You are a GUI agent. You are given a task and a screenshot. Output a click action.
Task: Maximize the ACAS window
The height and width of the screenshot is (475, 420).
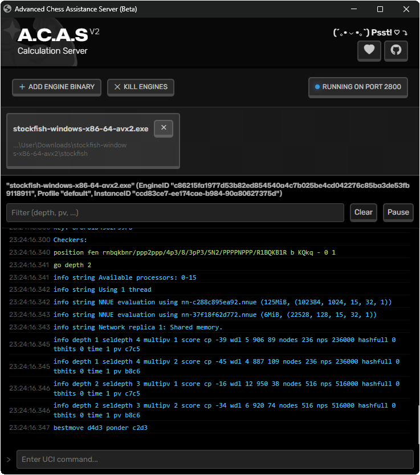(x=380, y=9)
